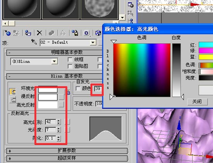213x163 pixels.
Task: Click the Reset Map X icon
Action: point(40,33)
